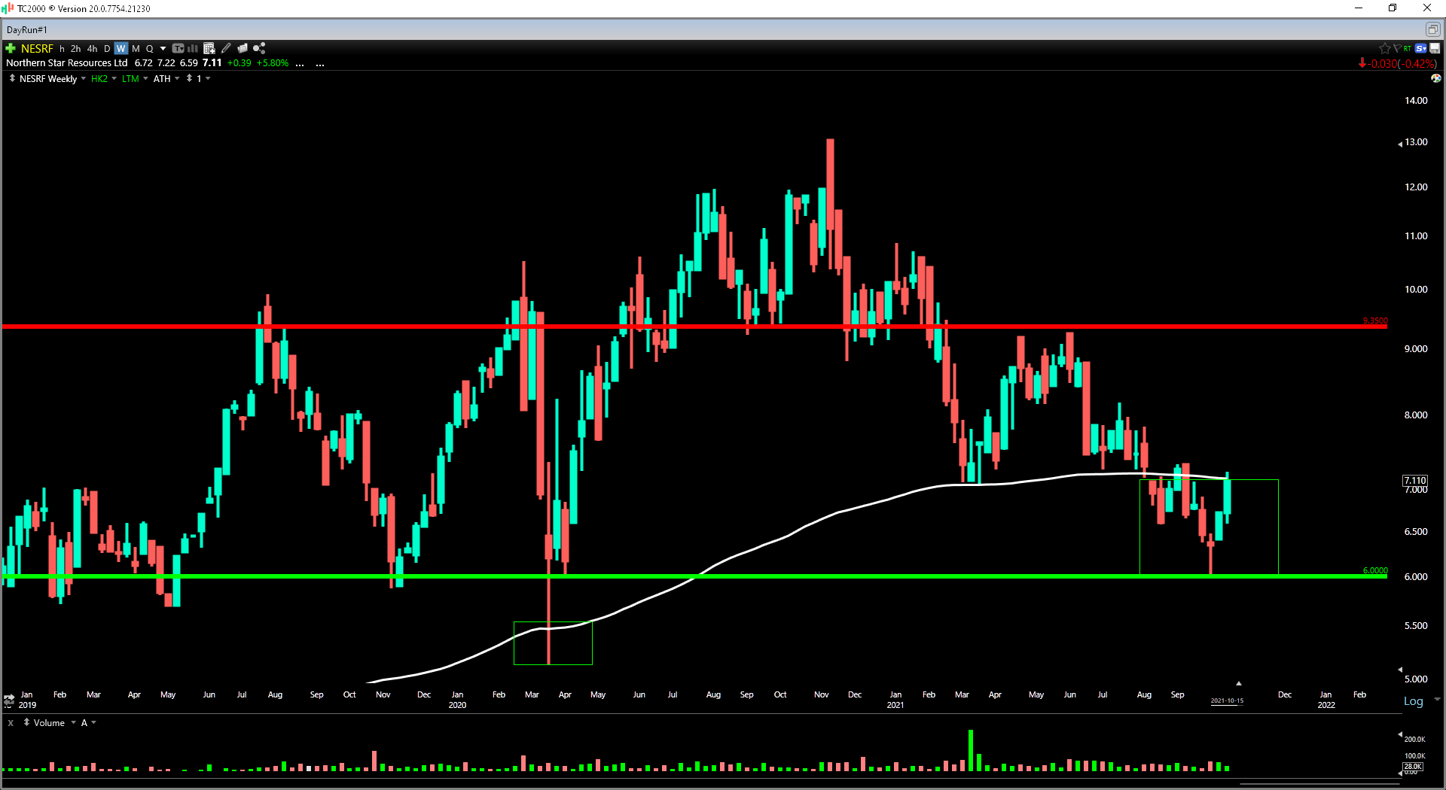This screenshot has width=1446, height=790.
Task: Click the 7.110 current price label
Action: [x=1415, y=480]
